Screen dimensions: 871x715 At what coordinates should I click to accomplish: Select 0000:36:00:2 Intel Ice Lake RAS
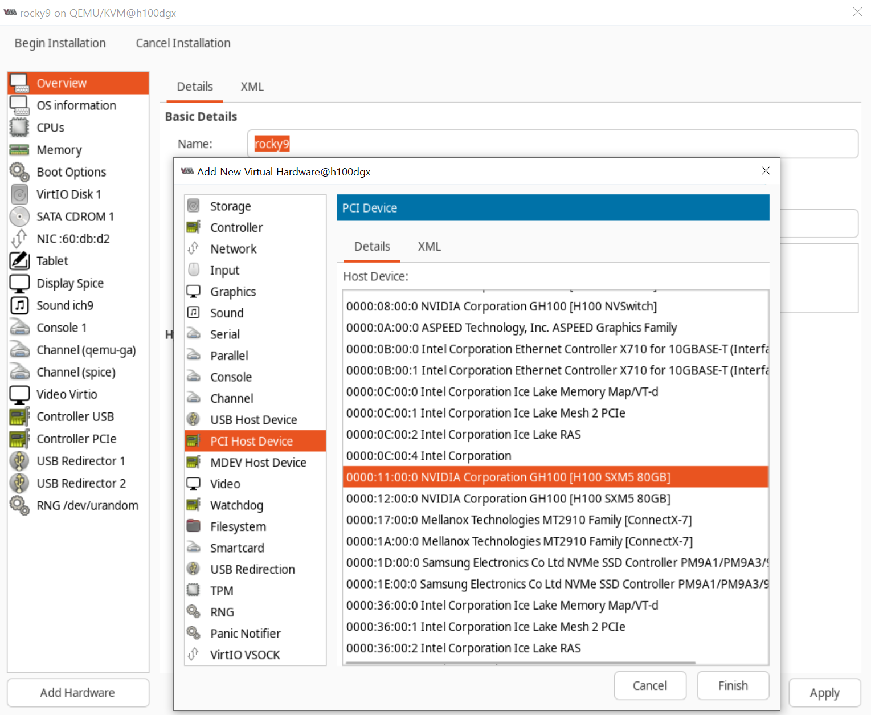tap(555, 648)
